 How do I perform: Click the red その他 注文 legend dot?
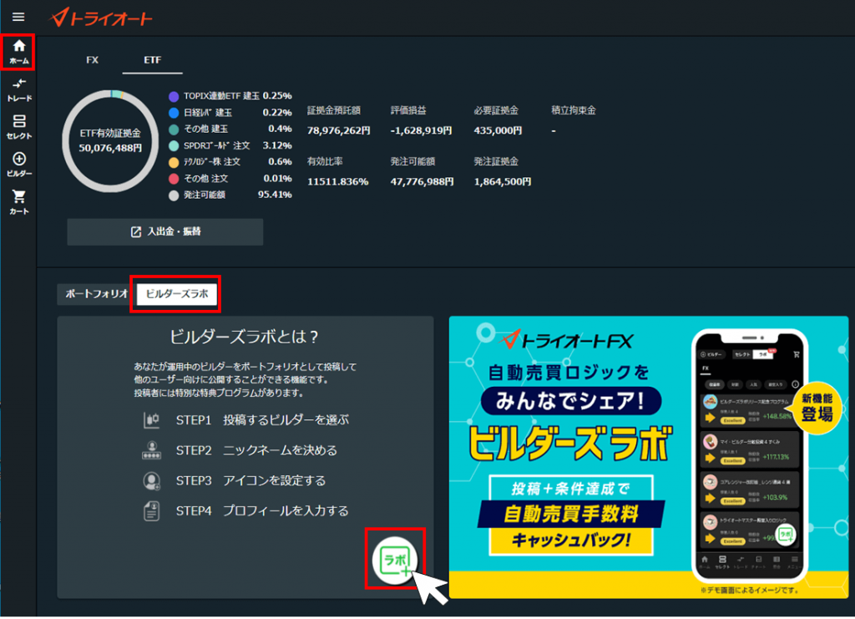[x=174, y=179]
